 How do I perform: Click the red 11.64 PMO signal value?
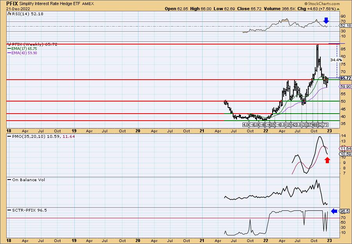(68, 137)
